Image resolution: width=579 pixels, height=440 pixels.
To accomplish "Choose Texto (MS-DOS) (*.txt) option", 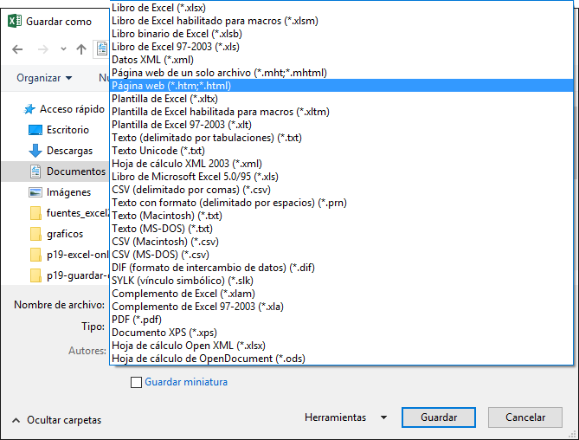I will point(342,229).
